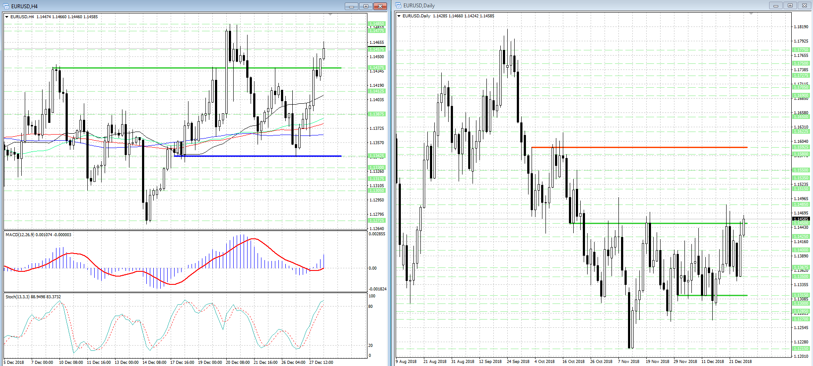This screenshot has height=366, width=813.
Task: Click the chart shift triangle in H4 chart
Action: point(330,15)
